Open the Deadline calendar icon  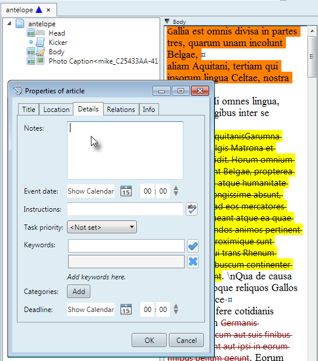pyautogui.click(x=126, y=309)
